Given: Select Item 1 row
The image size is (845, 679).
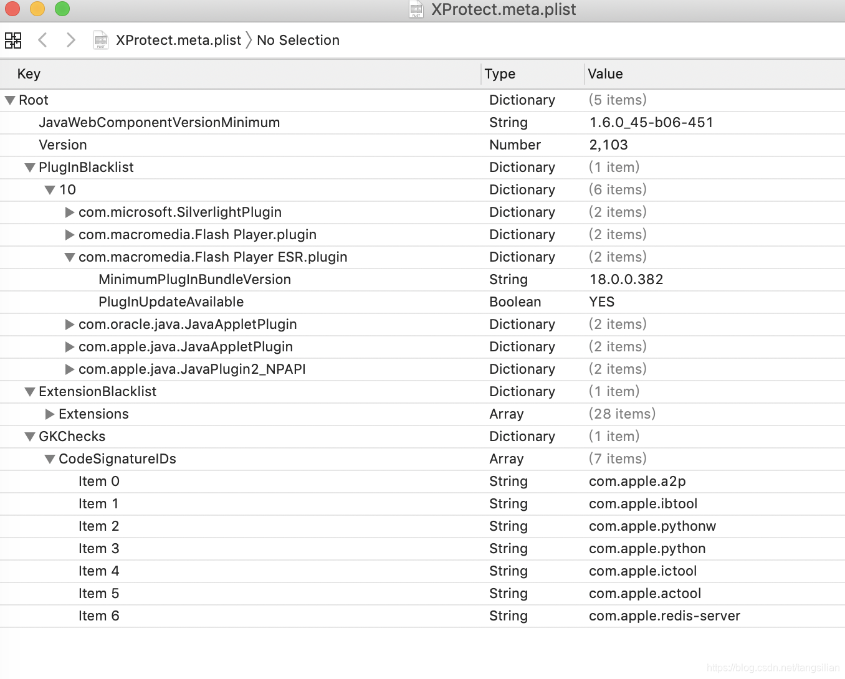Looking at the screenshot, I should tap(422, 504).
